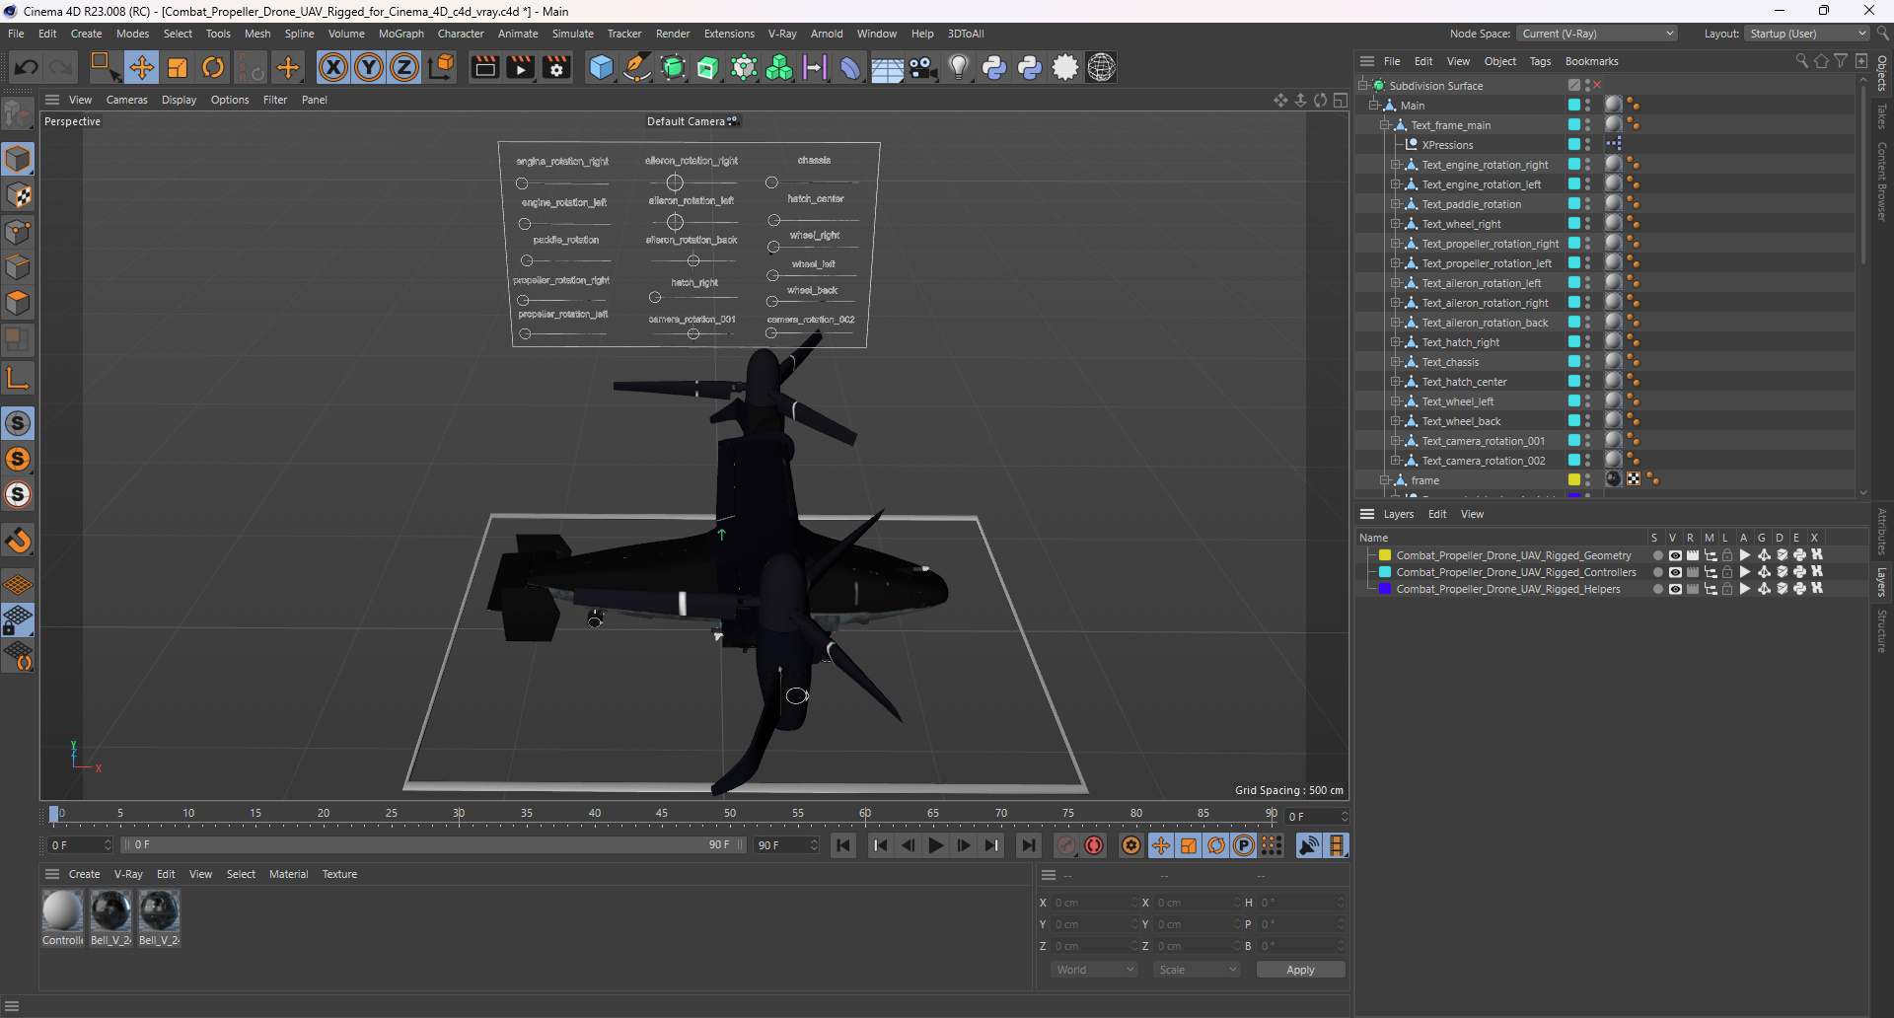The width and height of the screenshot is (1894, 1018).
Task: Click the Light bulb icon
Action: tap(958, 67)
